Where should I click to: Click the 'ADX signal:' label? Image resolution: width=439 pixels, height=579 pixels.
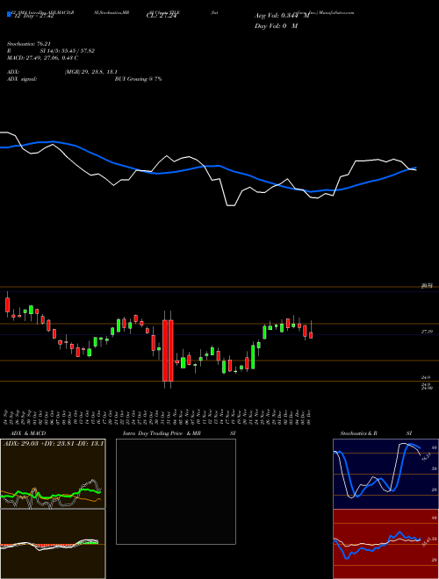point(21,79)
